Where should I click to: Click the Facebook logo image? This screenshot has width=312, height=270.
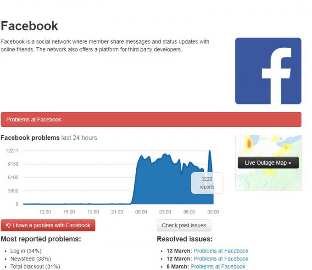click(x=268, y=71)
